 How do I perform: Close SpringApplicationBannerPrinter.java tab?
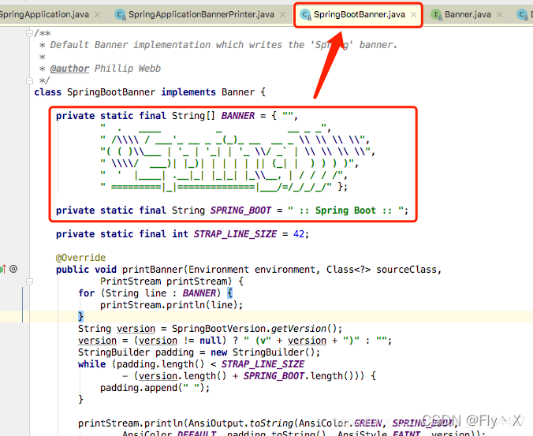(282, 15)
